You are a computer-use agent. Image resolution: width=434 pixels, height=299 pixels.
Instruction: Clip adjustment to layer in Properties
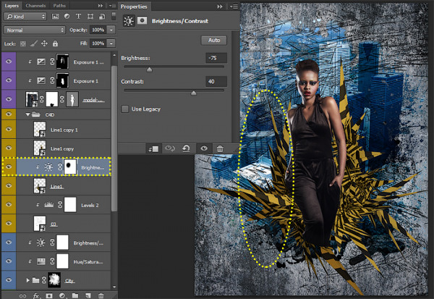[153, 149]
